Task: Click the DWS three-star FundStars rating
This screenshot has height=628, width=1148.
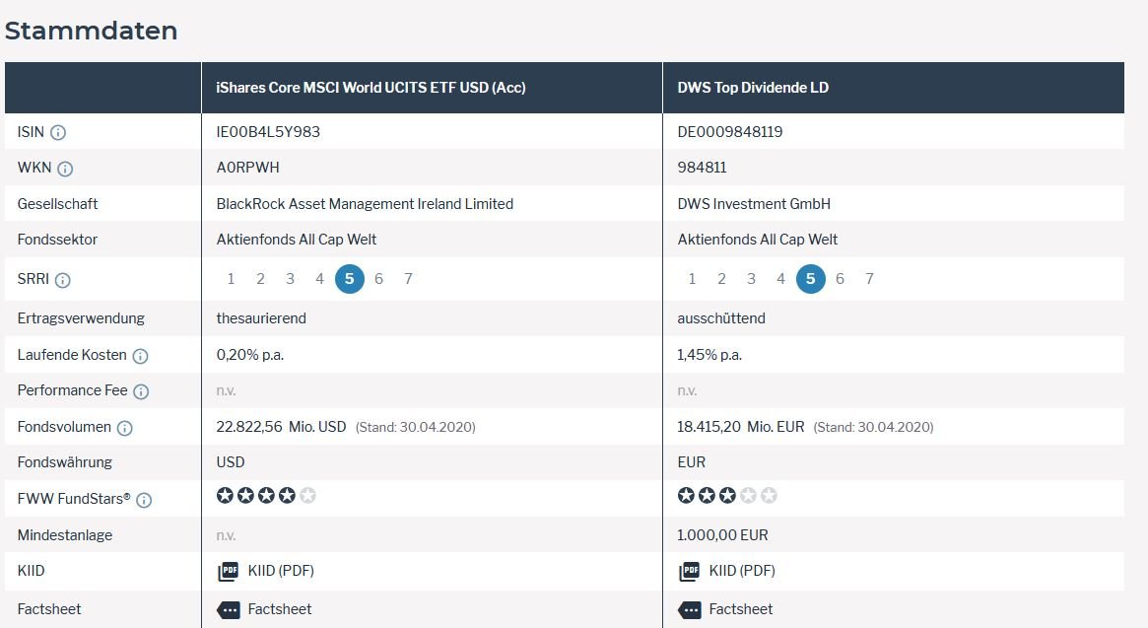Action: pos(727,496)
